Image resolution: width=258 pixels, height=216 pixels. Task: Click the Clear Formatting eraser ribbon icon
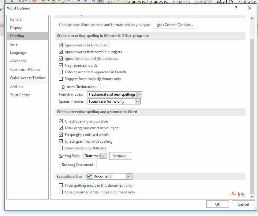tap(35, 1)
